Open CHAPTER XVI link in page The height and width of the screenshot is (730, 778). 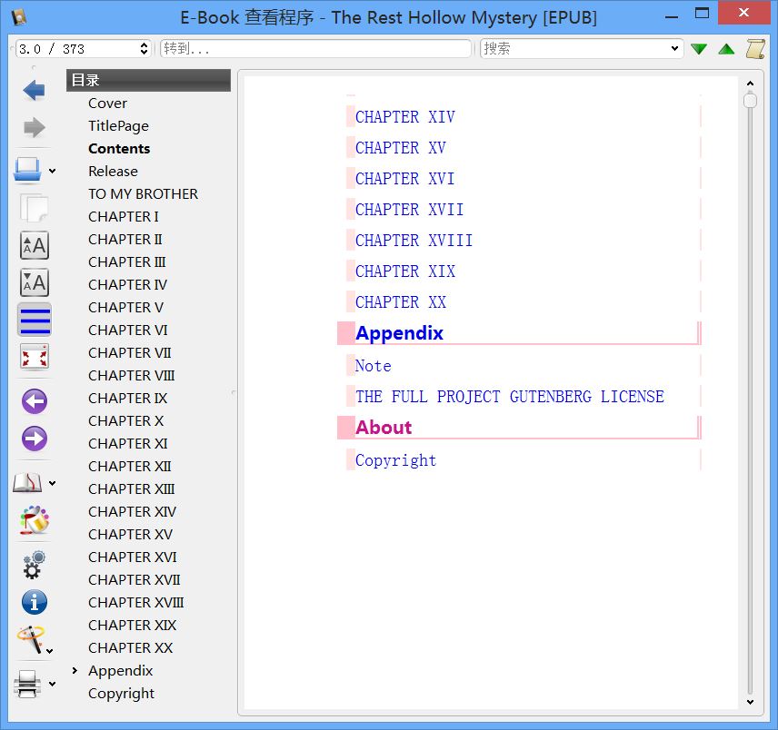404,178
